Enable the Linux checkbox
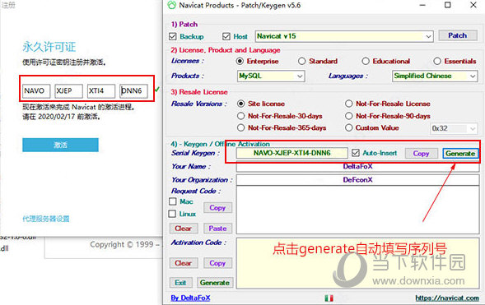This screenshot has height=305, width=485. coord(172,214)
